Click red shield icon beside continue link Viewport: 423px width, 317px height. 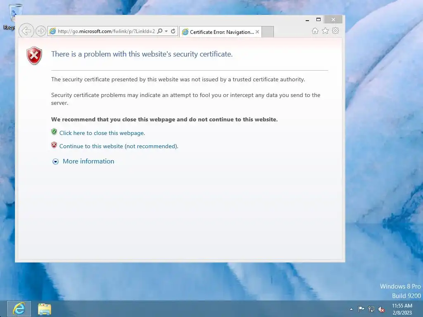(54, 145)
